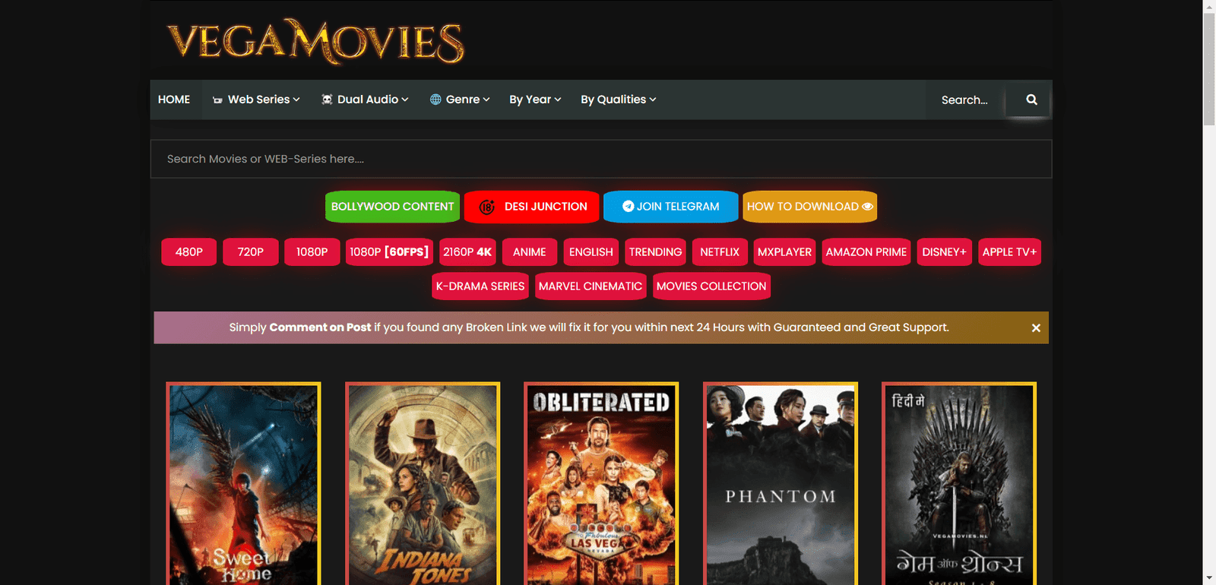The width and height of the screenshot is (1216, 585).
Task: Open the Desi Junction section
Action: (x=532, y=207)
